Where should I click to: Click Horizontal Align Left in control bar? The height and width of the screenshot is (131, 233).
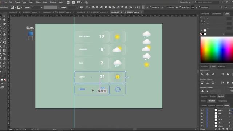pos(93,7)
